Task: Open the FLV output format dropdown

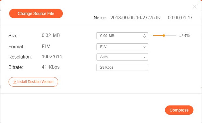Action: (122, 47)
